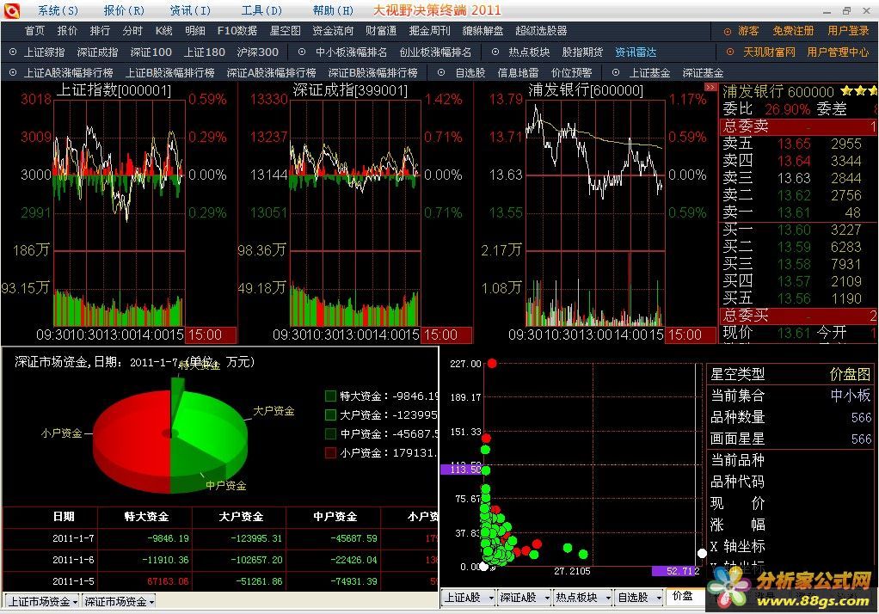Open the 系统(S) menu
Viewport: 879px width, 614px height.
coord(58,10)
